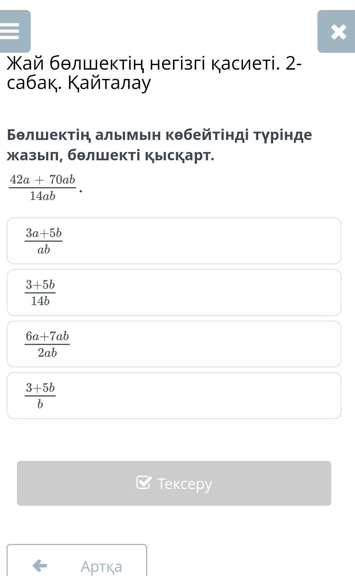
Task: Select answer (3+5b)/14b
Action: coord(174,292)
